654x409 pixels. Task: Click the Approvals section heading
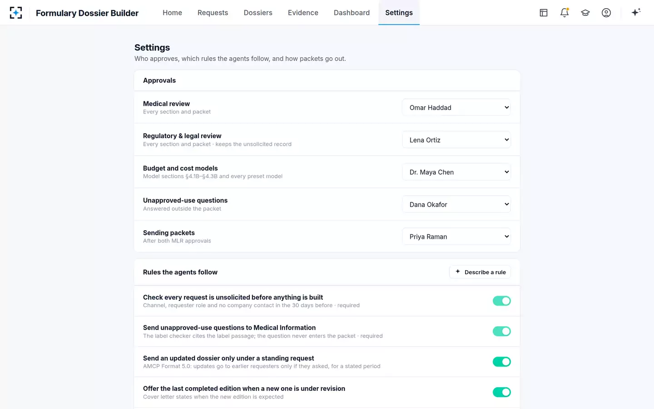click(159, 80)
